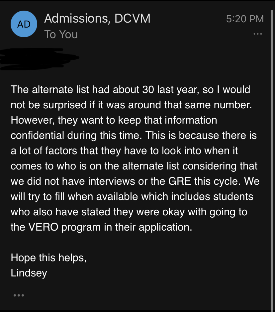Click the word application ending the paragraph
This screenshot has width=275, height=312.
tap(165, 227)
